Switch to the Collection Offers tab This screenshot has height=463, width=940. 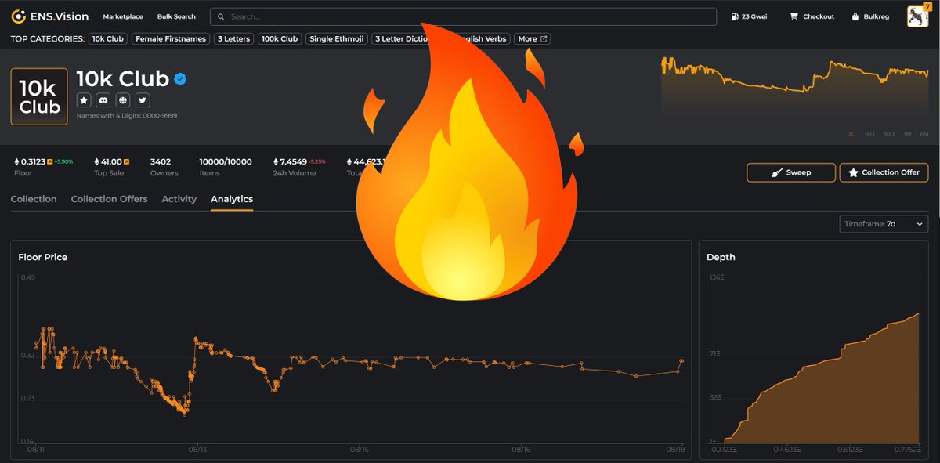click(x=109, y=199)
